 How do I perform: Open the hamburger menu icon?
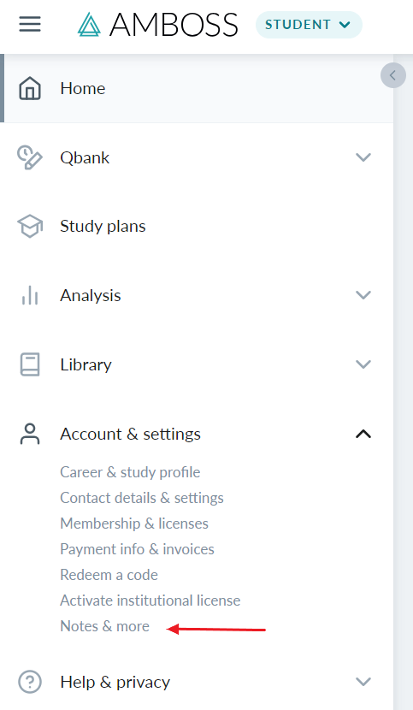(x=30, y=24)
